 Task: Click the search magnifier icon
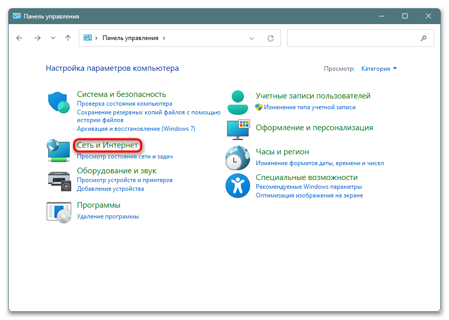[423, 38]
